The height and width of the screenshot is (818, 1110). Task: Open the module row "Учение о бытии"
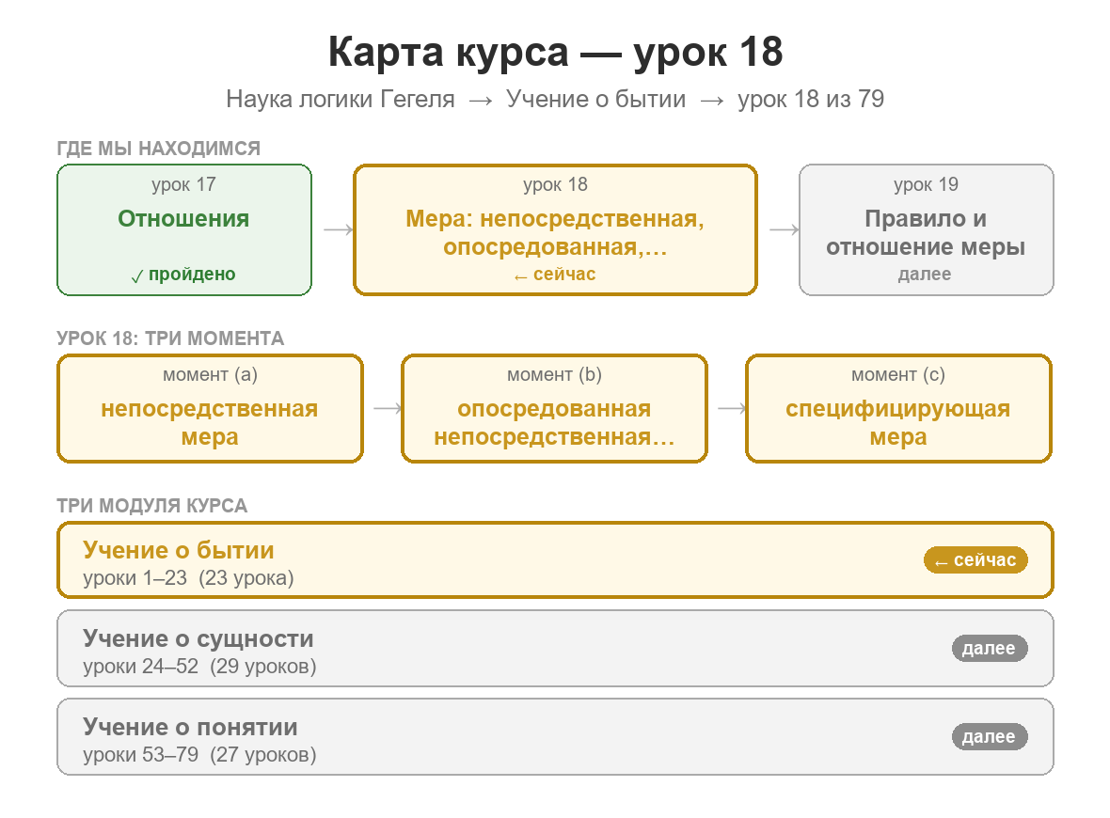click(556, 560)
